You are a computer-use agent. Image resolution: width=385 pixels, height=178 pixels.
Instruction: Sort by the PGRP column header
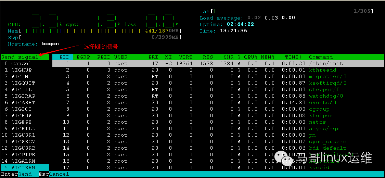83,57
